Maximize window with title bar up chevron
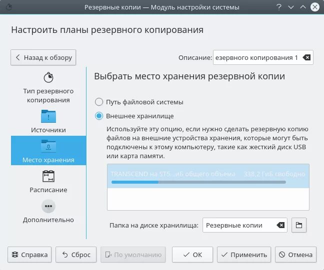 click(303, 7)
